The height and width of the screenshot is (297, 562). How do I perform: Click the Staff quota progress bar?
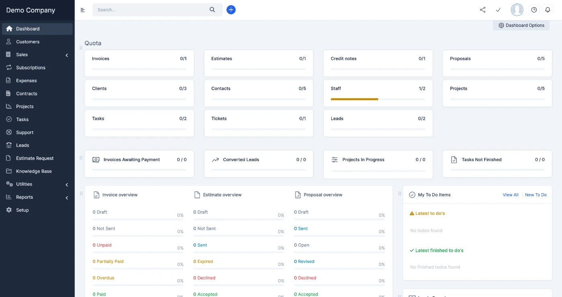378,99
